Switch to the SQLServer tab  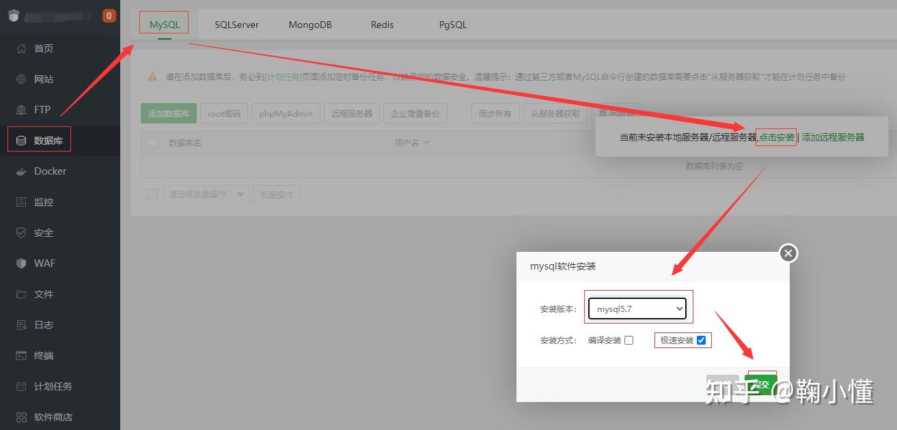coord(237,25)
